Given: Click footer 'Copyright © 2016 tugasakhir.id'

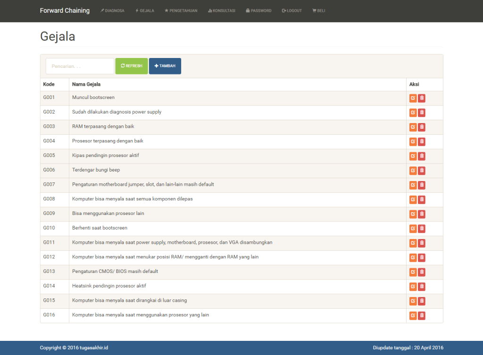Looking at the screenshot, I should 74,347.
